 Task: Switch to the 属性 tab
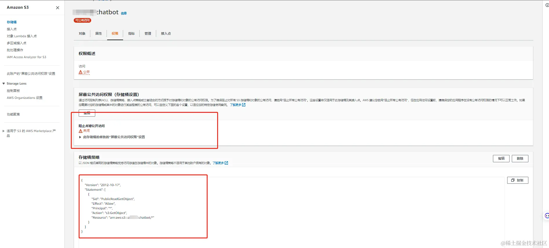(99, 33)
